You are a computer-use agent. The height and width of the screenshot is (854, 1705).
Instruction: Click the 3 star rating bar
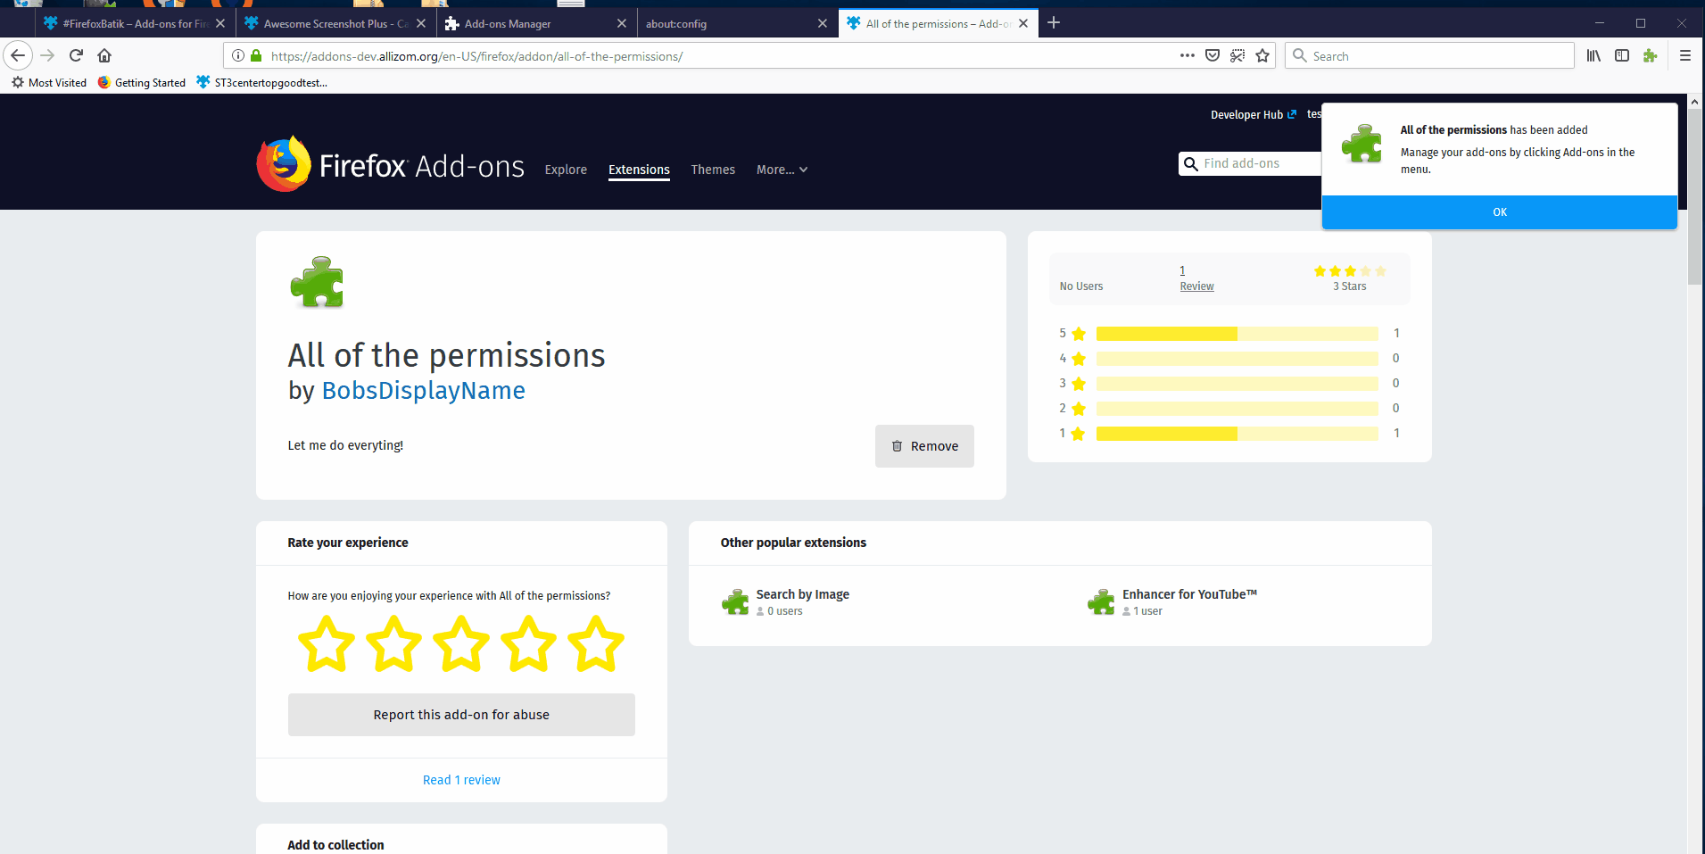pos(1237,384)
